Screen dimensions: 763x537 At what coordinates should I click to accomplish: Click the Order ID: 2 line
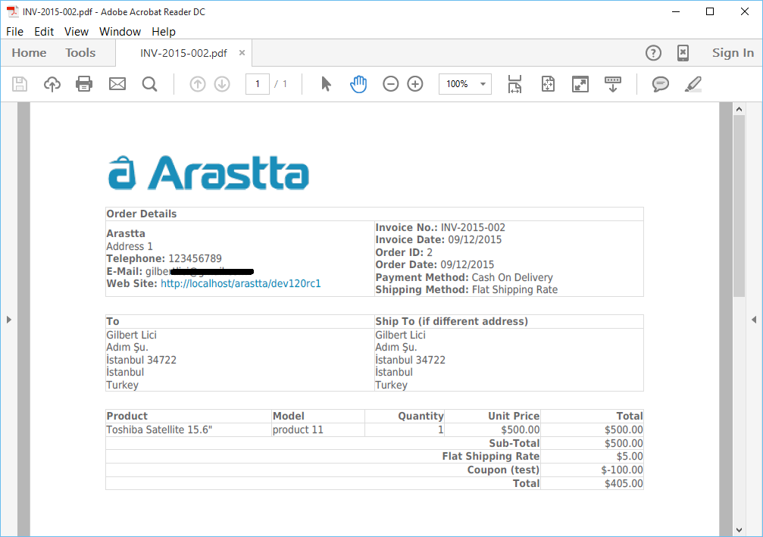pyautogui.click(x=404, y=252)
